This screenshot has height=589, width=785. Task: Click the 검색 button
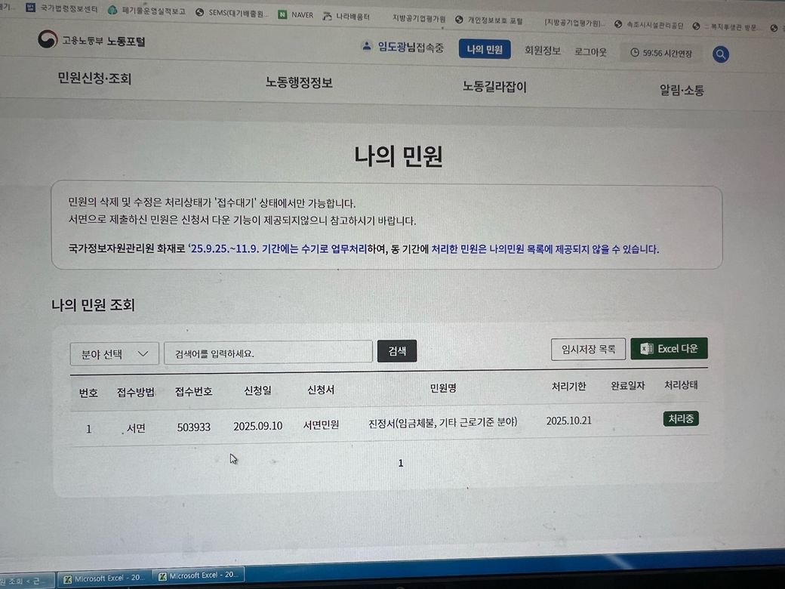click(396, 351)
